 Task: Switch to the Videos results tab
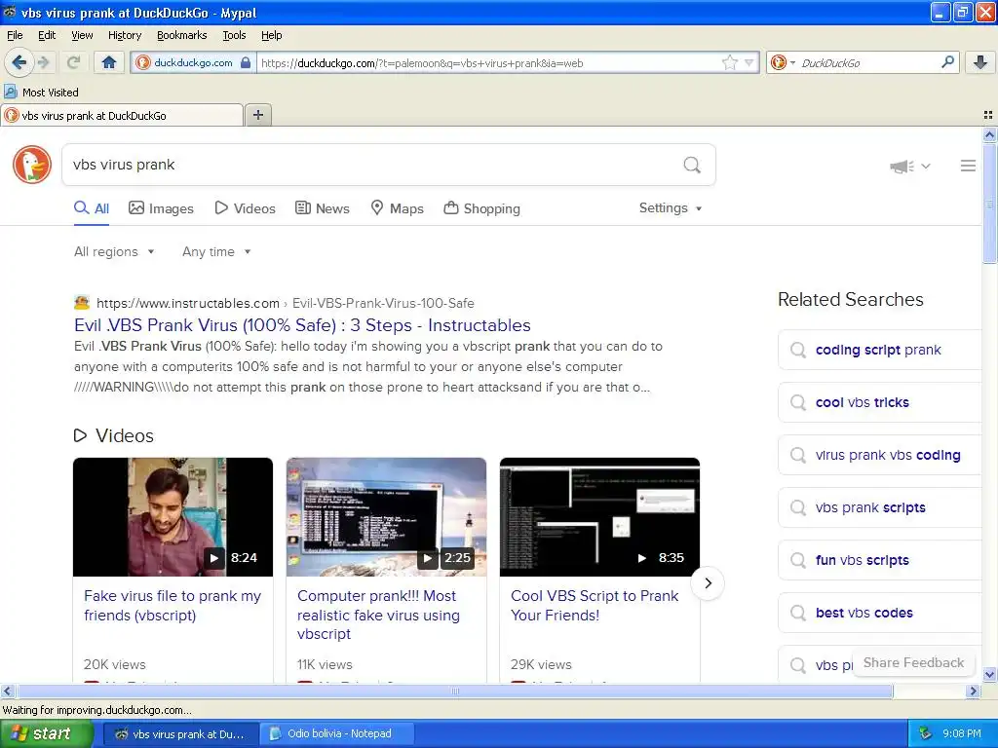pos(245,208)
